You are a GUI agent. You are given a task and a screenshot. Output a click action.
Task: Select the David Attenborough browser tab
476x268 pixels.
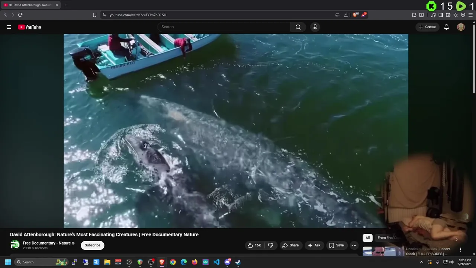click(x=31, y=5)
